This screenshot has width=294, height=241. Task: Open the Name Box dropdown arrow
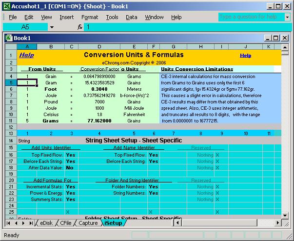(52, 27)
